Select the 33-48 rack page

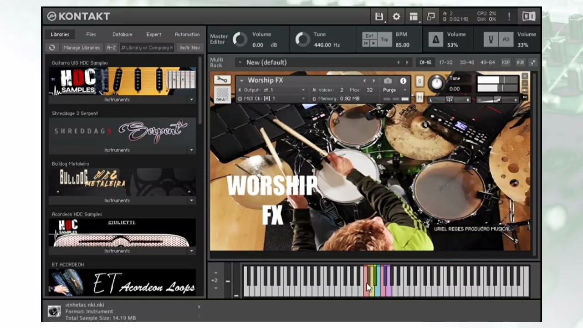click(467, 62)
